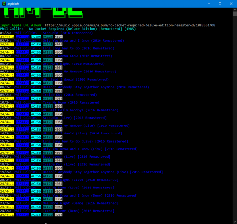Click blue 16/44.1 badge under track 01/24
237x224 pixels.
pos(23,37)
